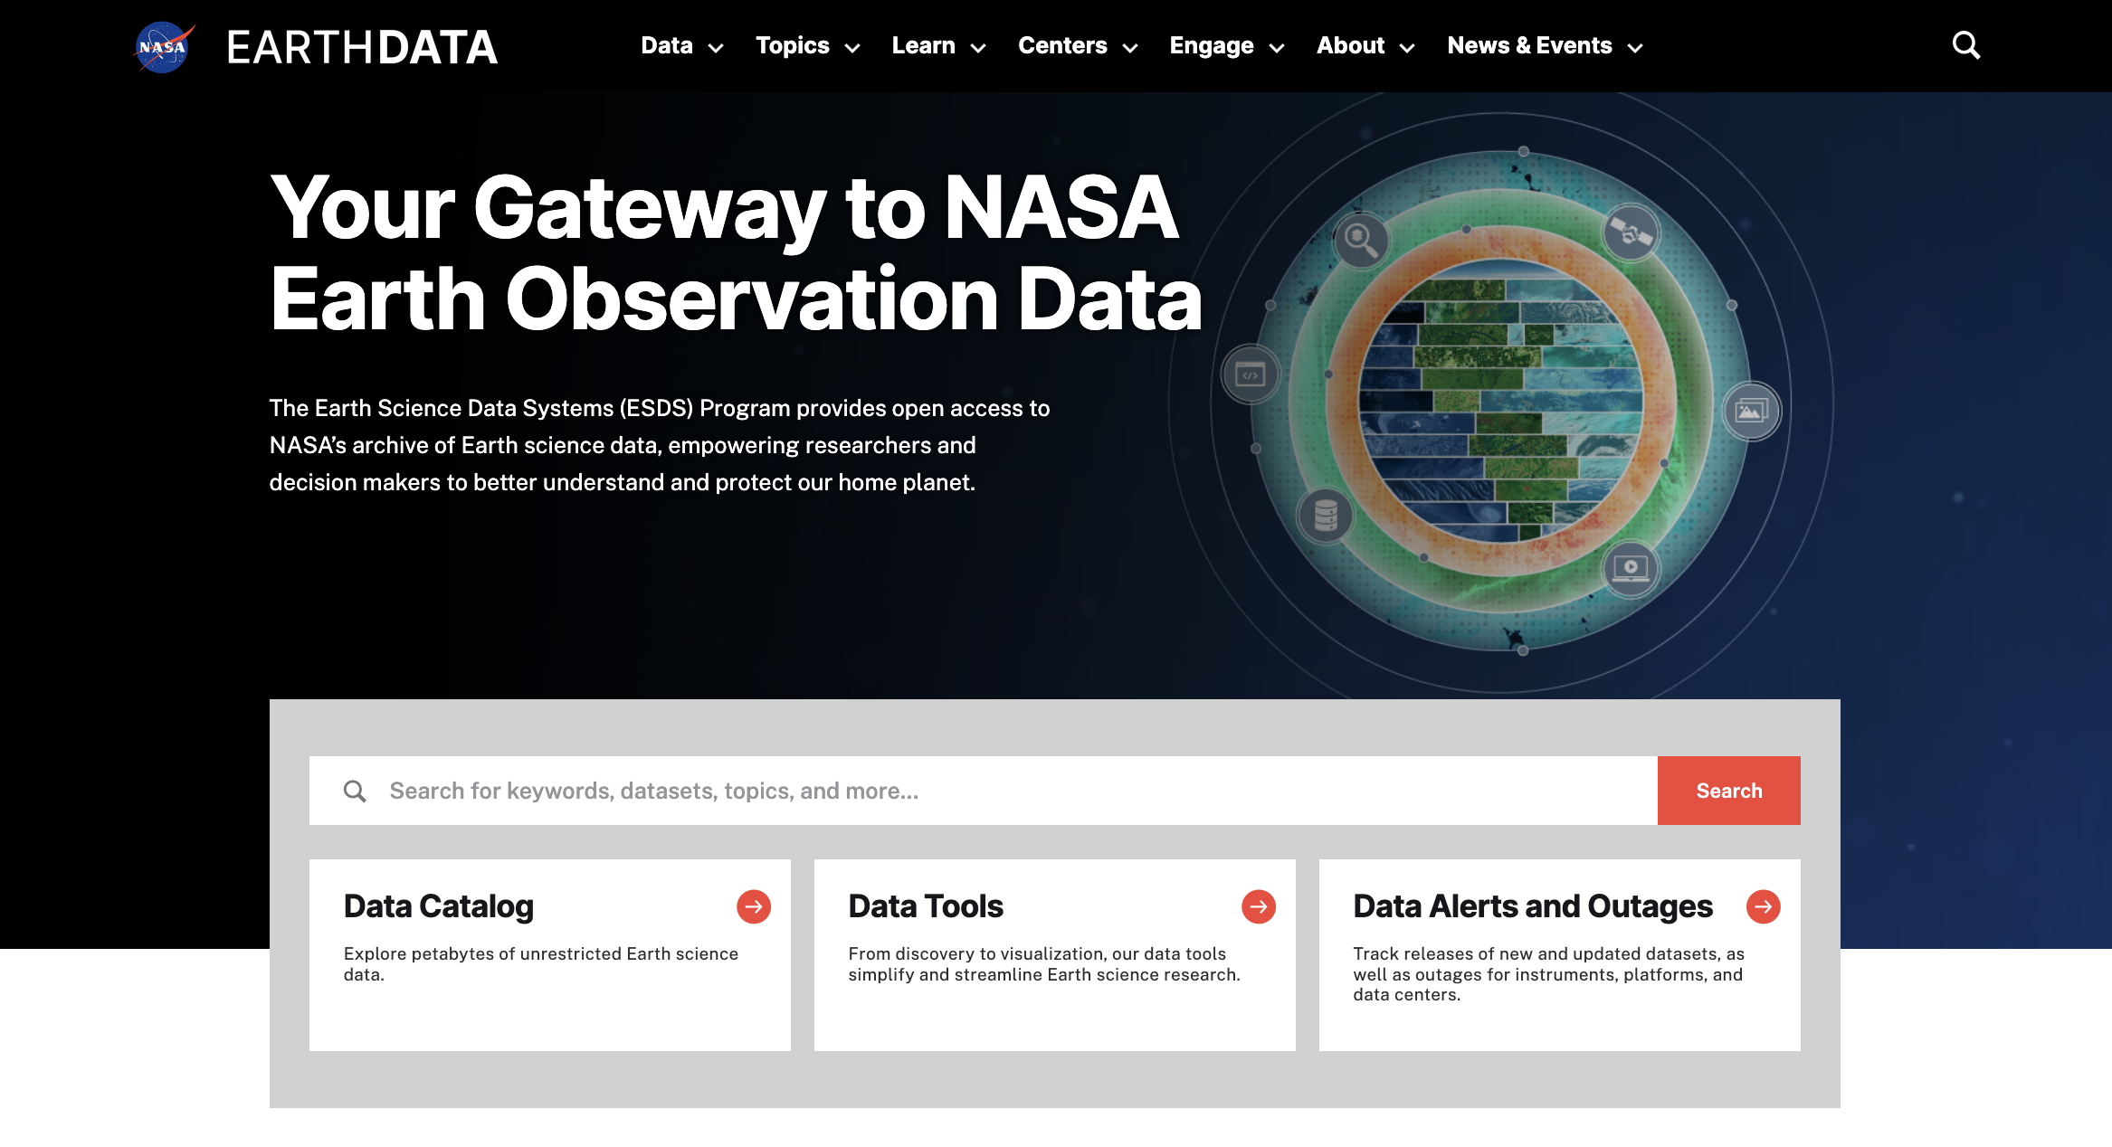The width and height of the screenshot is (2112, 1147).
Task: Open the Data Tools heading link
Action: (926, 906)
